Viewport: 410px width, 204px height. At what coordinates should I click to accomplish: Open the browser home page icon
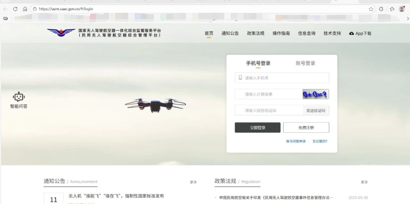point(25,9)
